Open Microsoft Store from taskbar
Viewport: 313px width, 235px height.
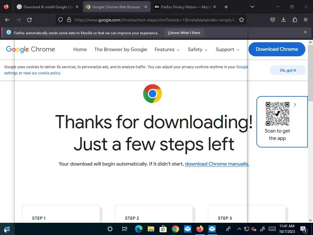pyautogui.click(x=163, y=229)
